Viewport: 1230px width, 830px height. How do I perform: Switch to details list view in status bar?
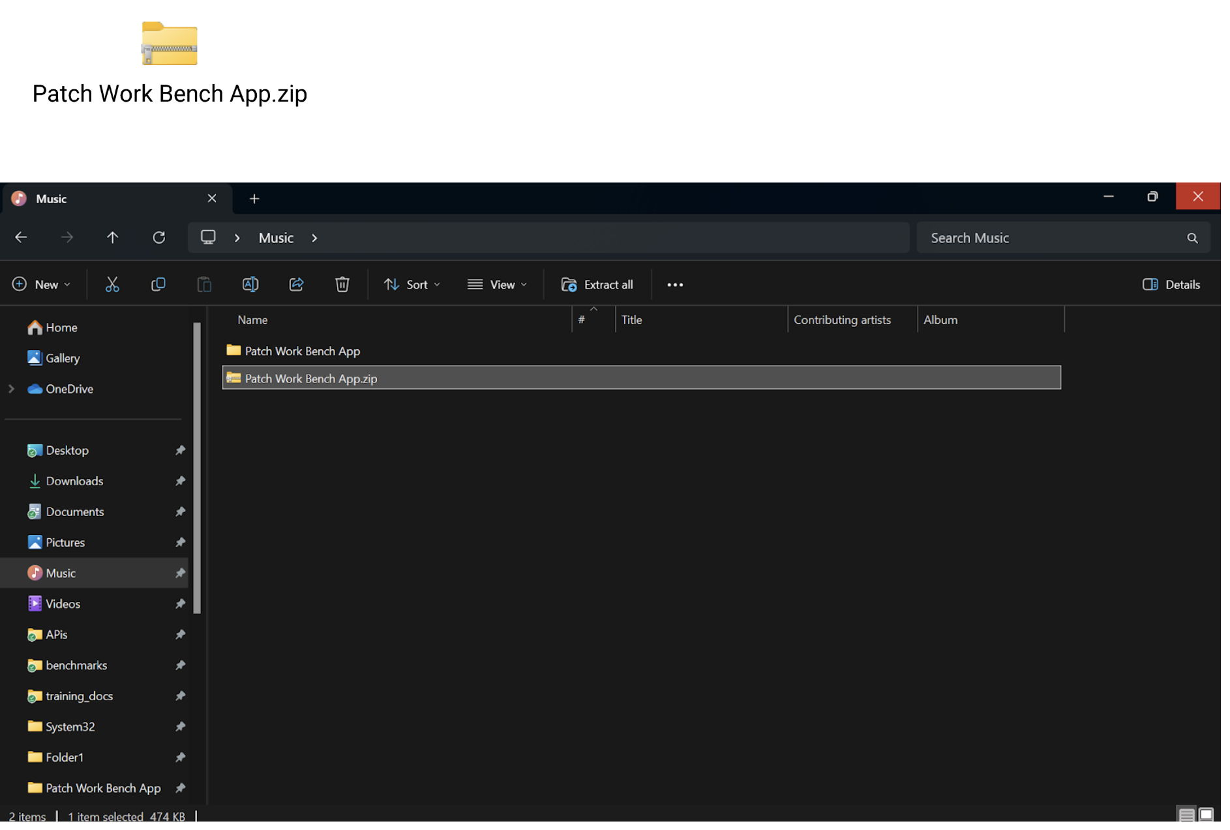(1186, 814)
